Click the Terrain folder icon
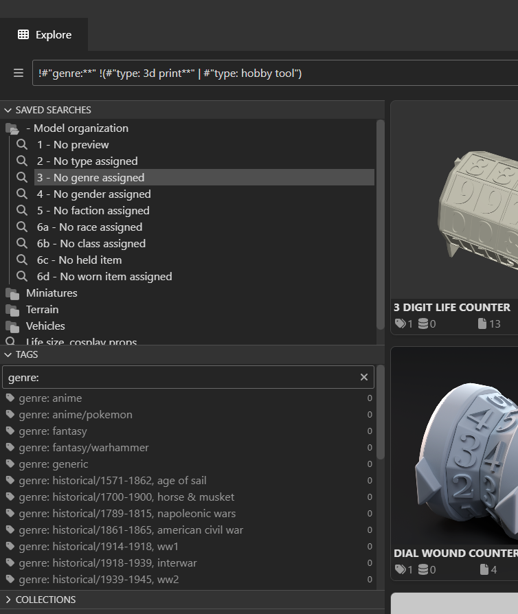Image resolution: width=518 pixels, height=614 pixels. click(x=12, y=310)
